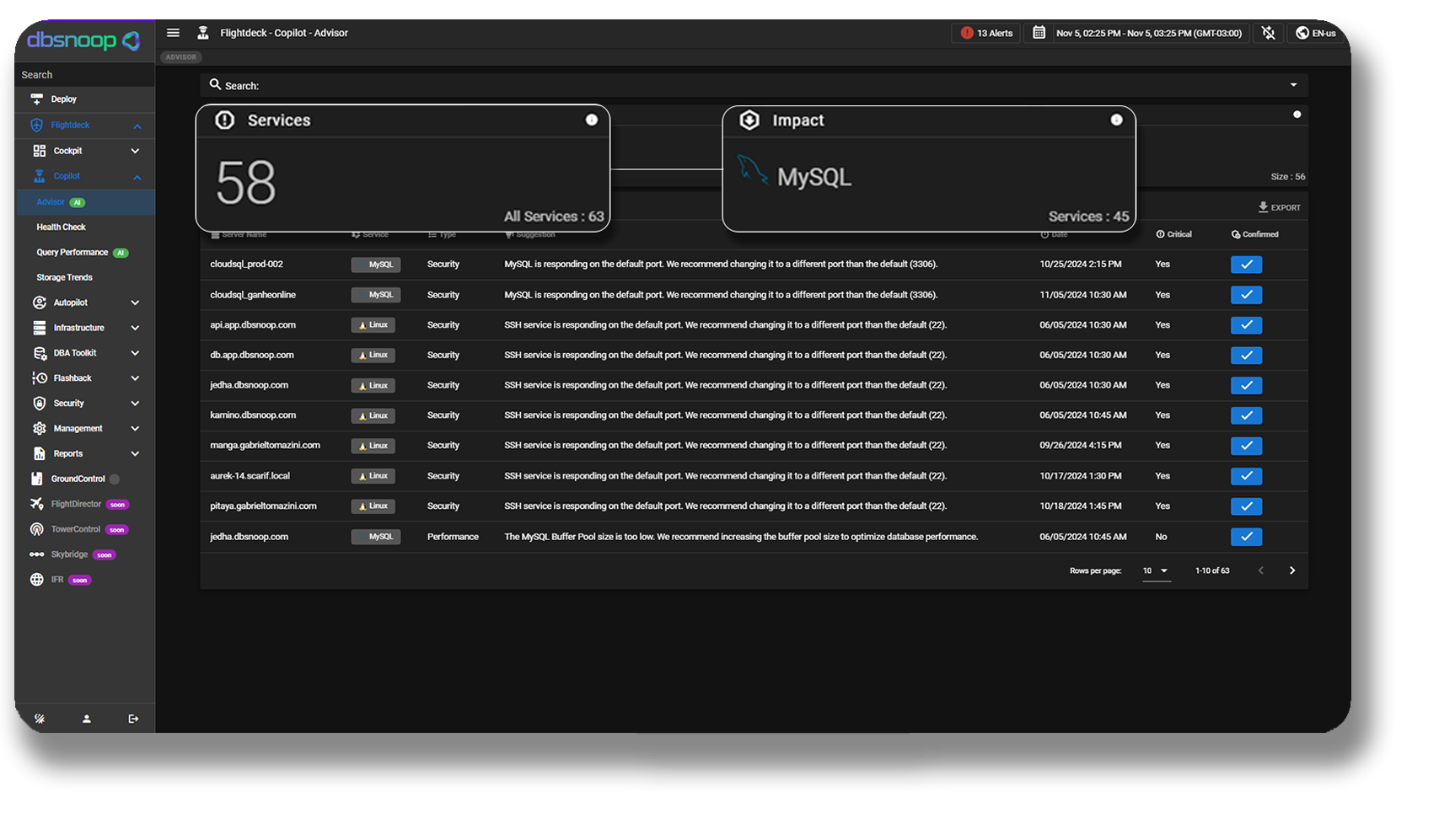Click the info dot on Impact card
The image size is (1439, 819).
(1116, 120)
